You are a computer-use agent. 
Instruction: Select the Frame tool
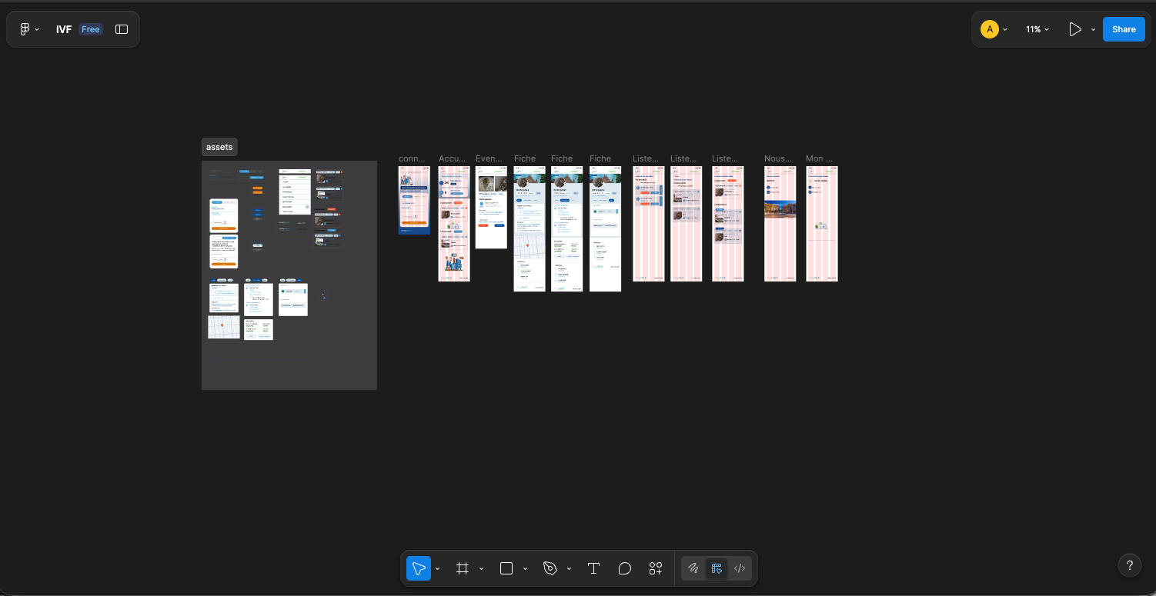[463, 568]
